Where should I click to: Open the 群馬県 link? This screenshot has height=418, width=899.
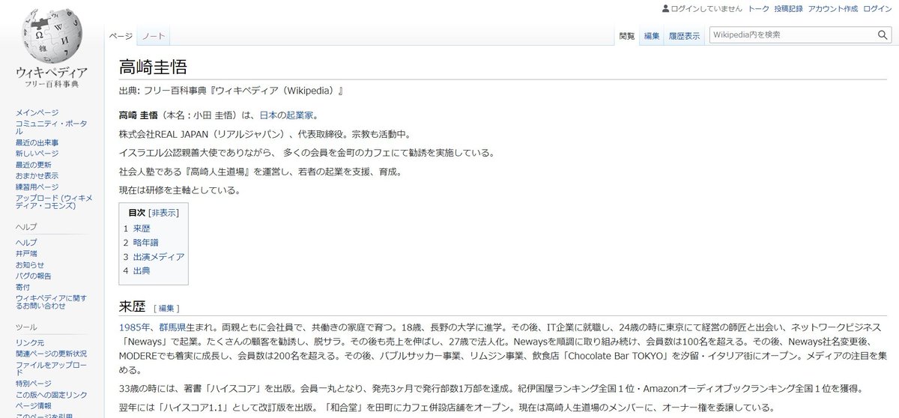point(172,327)
